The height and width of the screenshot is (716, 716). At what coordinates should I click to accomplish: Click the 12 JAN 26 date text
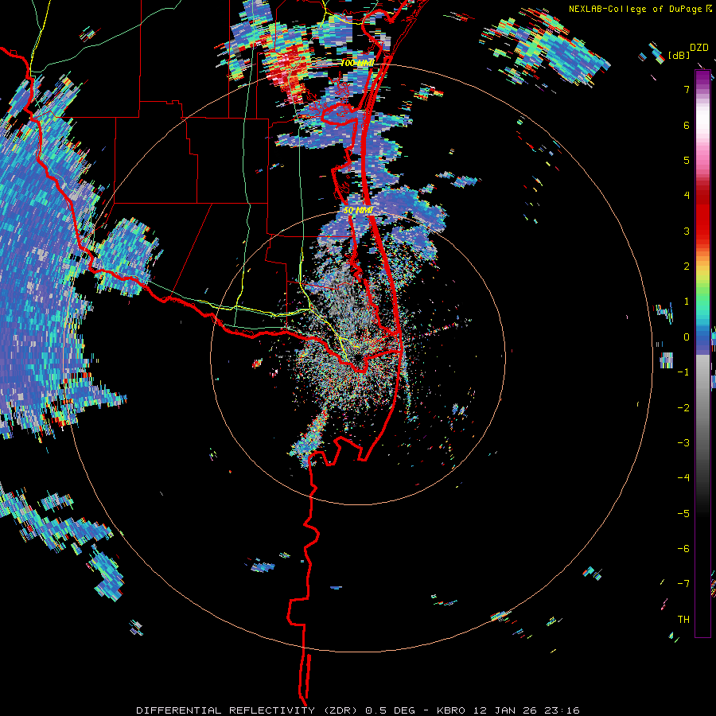pos(507,710)
